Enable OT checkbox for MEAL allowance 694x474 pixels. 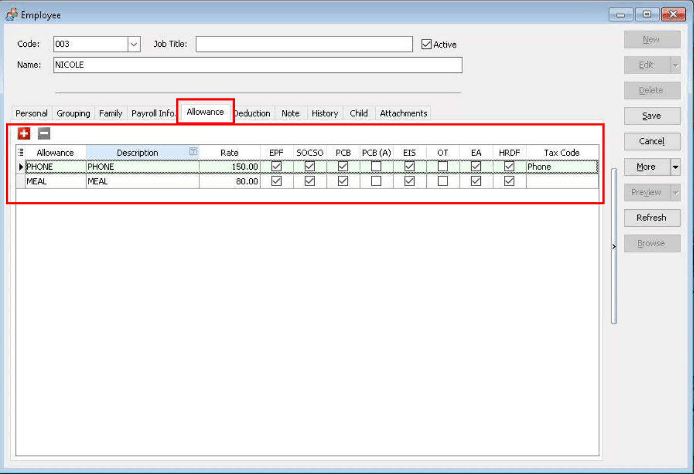click(443, 181)
